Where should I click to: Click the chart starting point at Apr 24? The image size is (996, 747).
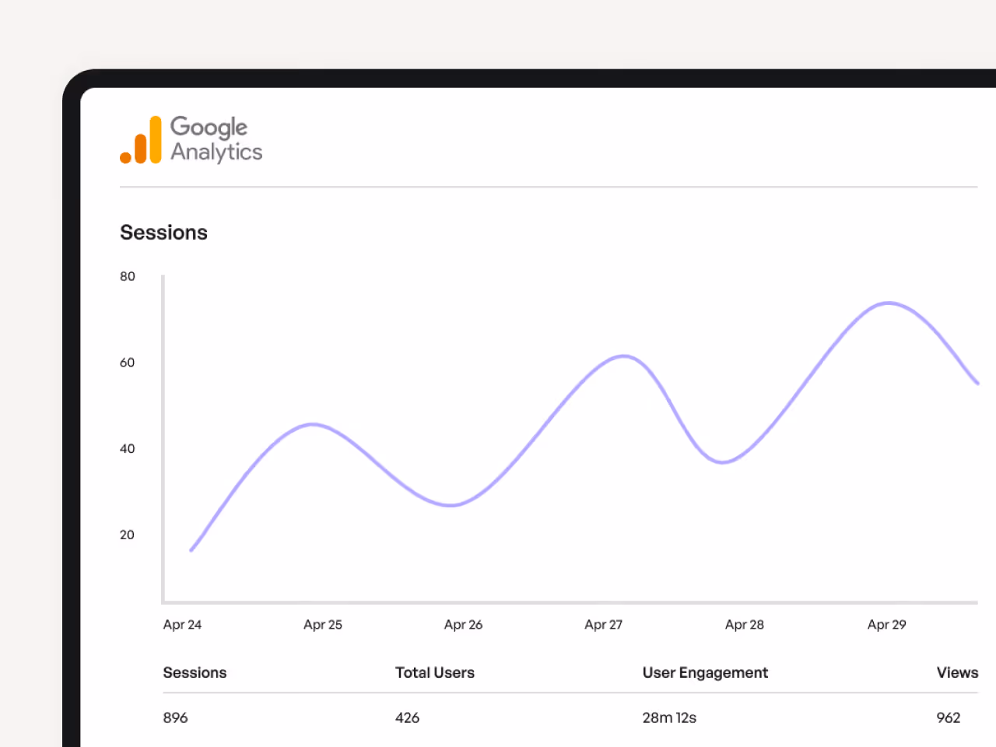point(191,549)
